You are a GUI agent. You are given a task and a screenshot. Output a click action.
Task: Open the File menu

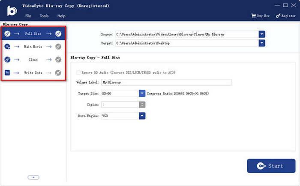28,16
